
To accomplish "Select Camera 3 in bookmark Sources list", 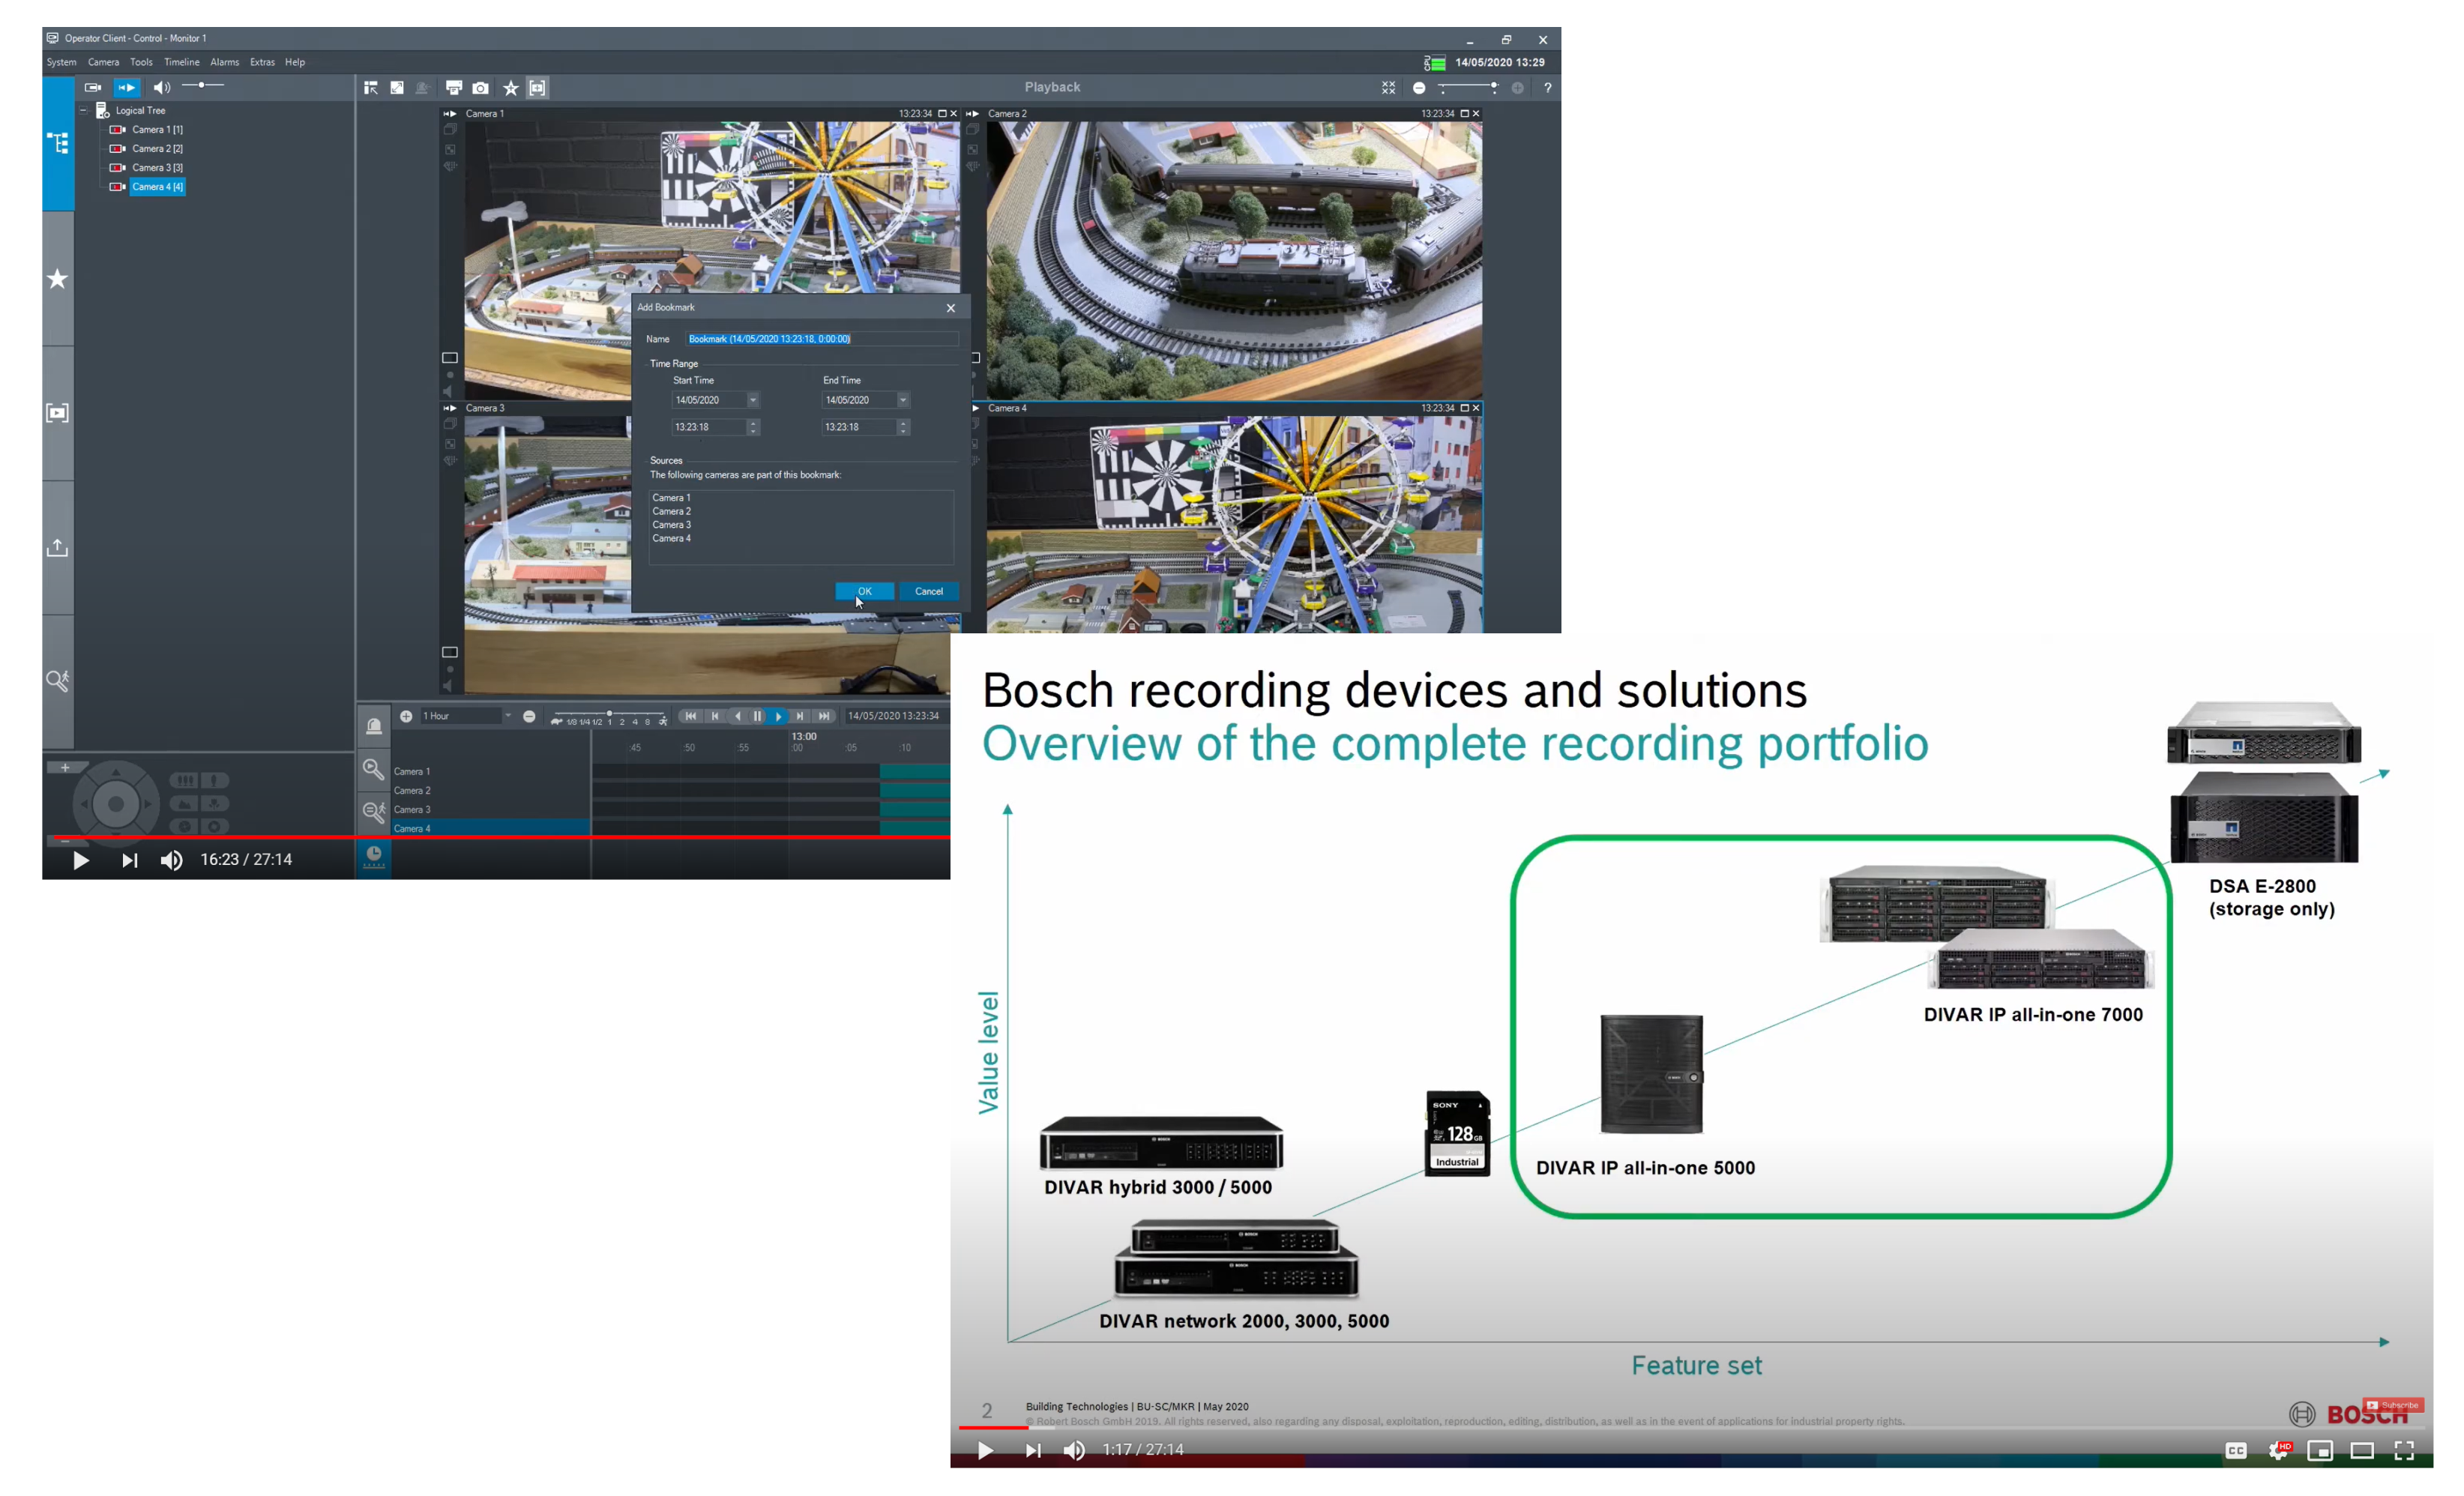I will (672, 525).
